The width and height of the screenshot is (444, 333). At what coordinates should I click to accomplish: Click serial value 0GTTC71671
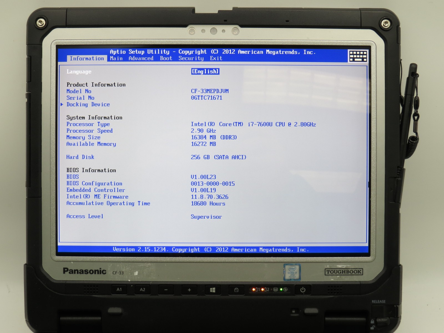click(206, 98)
